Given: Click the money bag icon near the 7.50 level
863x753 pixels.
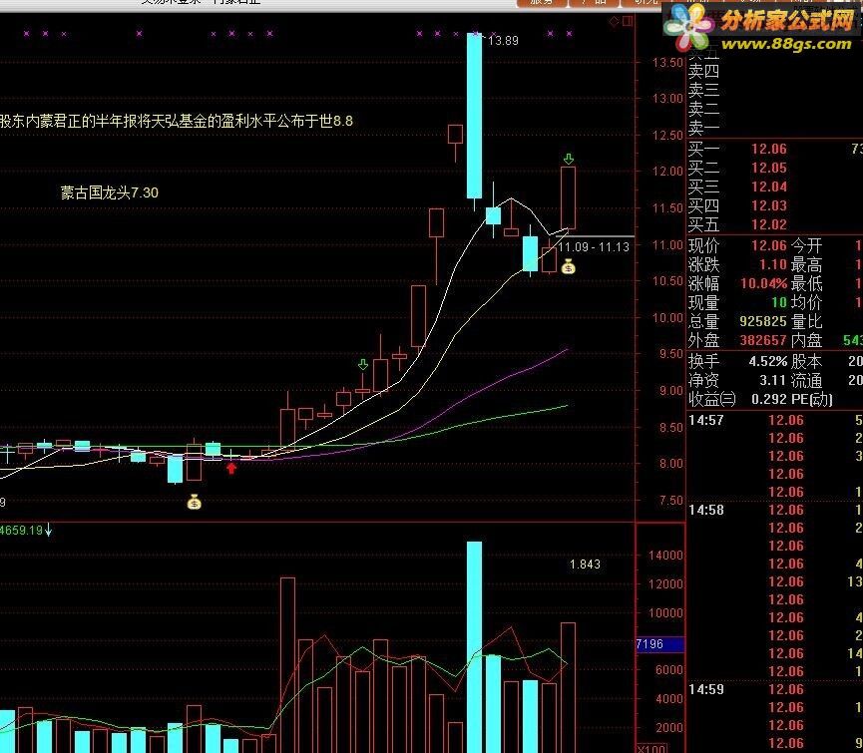Looking at the screenshot, I should coord(194,502).
